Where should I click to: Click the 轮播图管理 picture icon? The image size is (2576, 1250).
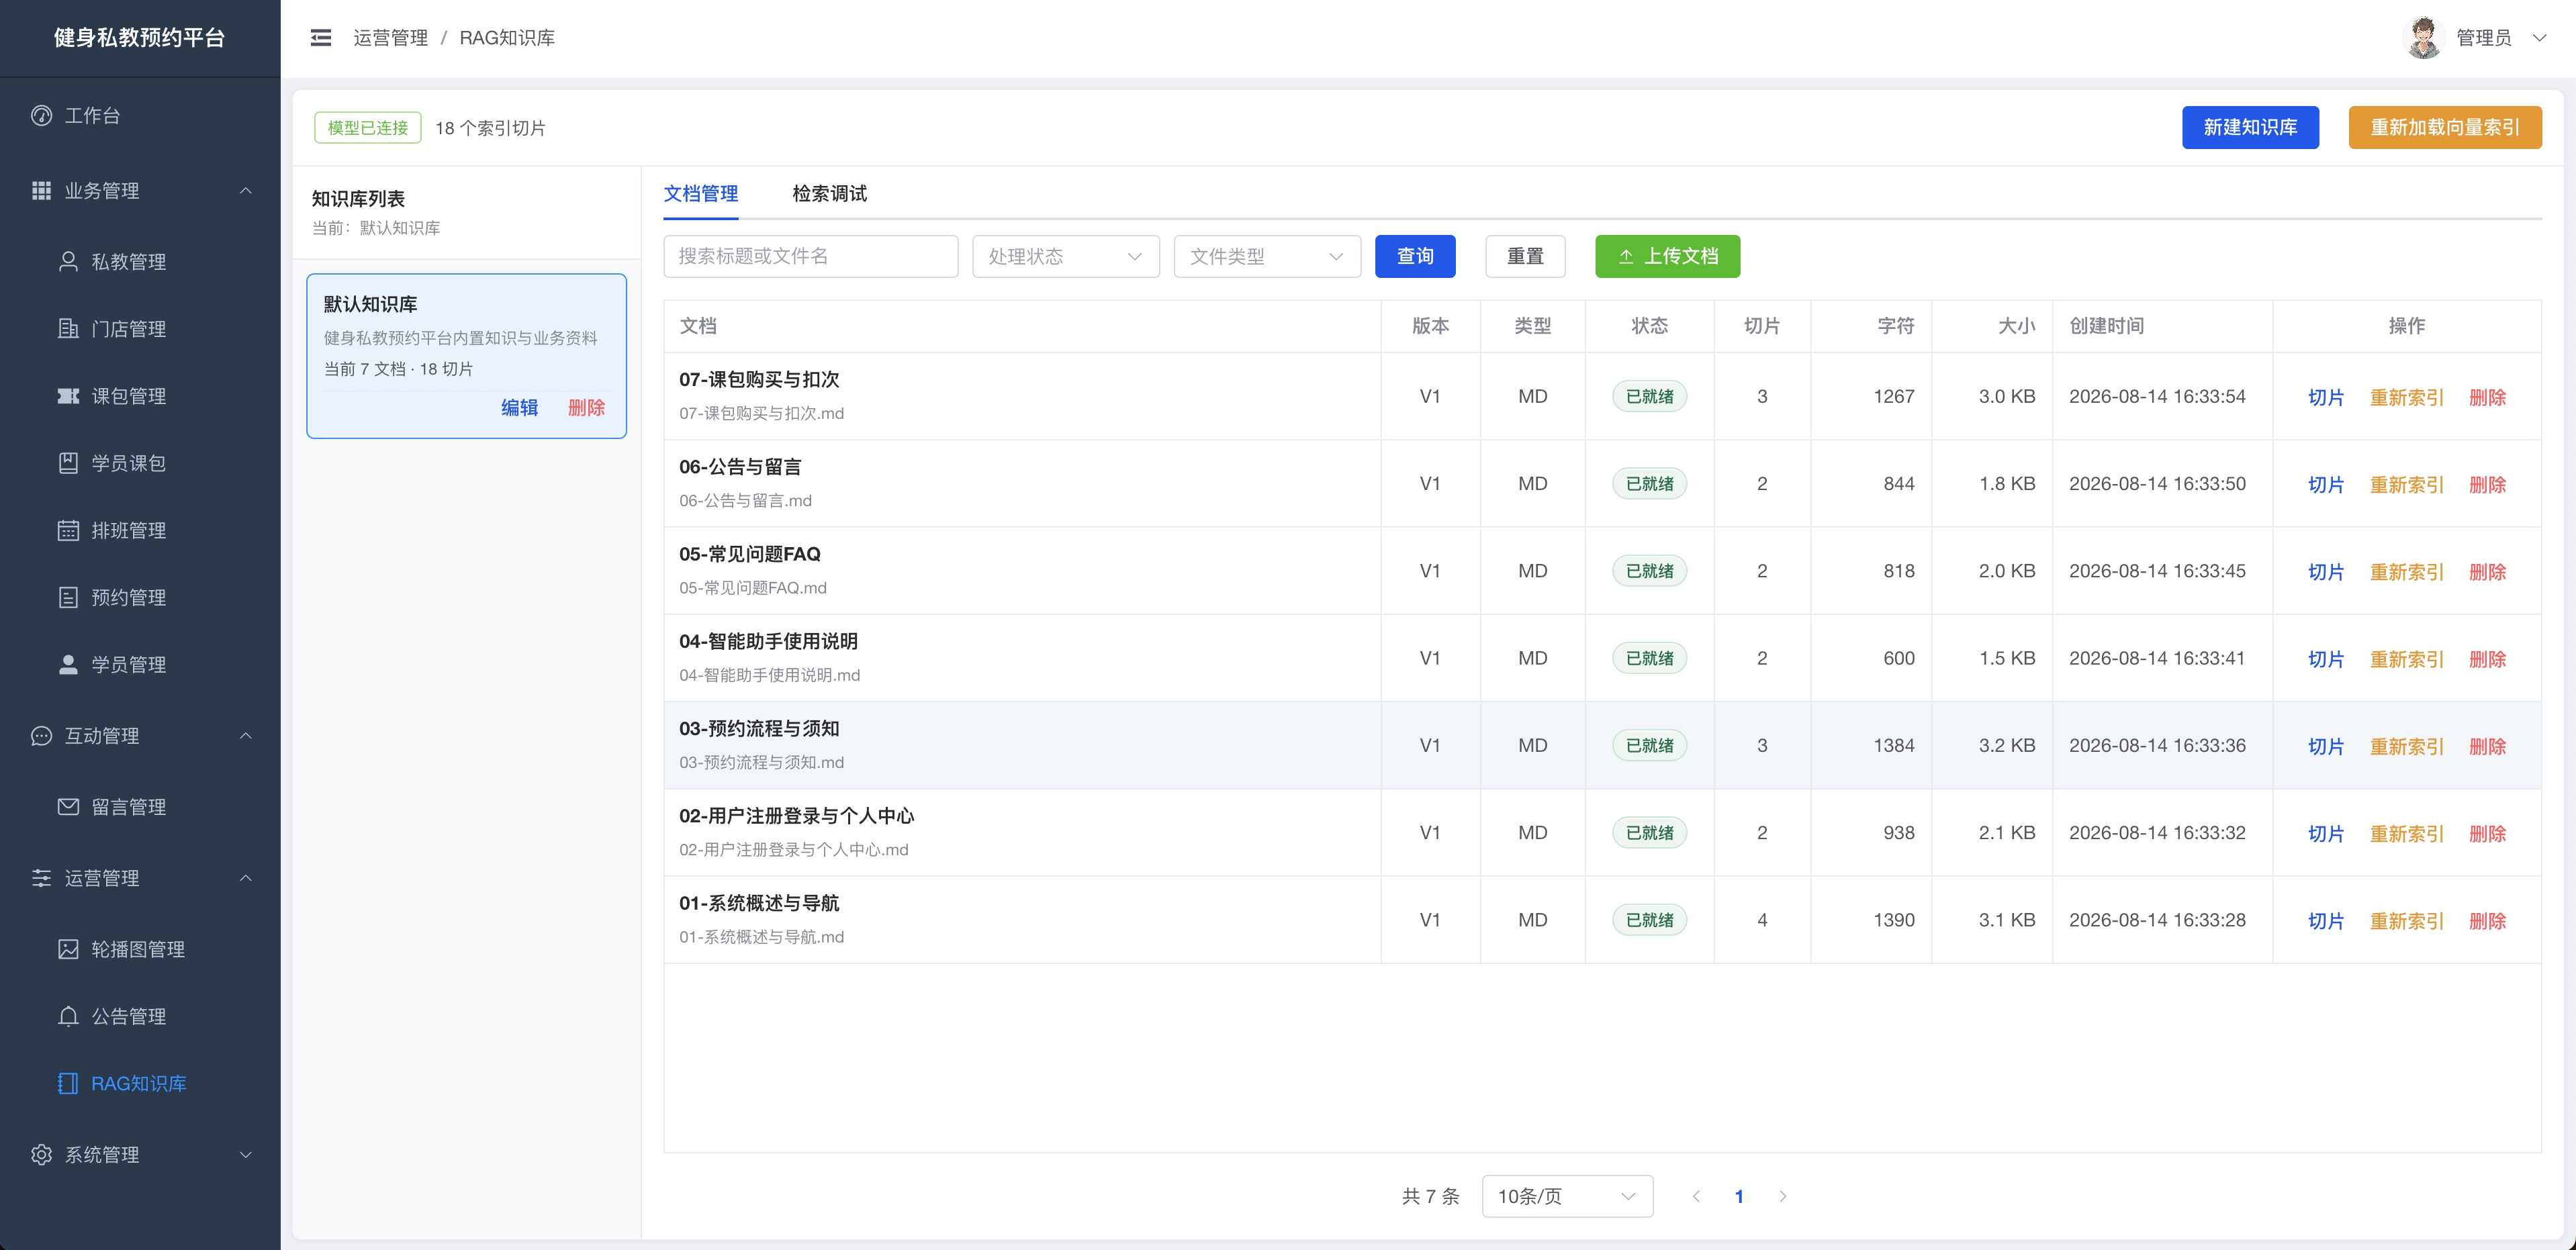68,949
